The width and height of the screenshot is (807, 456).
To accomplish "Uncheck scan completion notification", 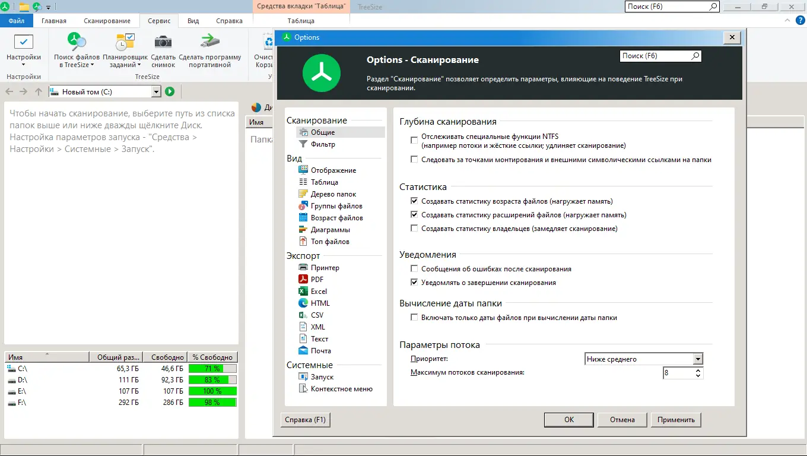I will pos(414,283).
